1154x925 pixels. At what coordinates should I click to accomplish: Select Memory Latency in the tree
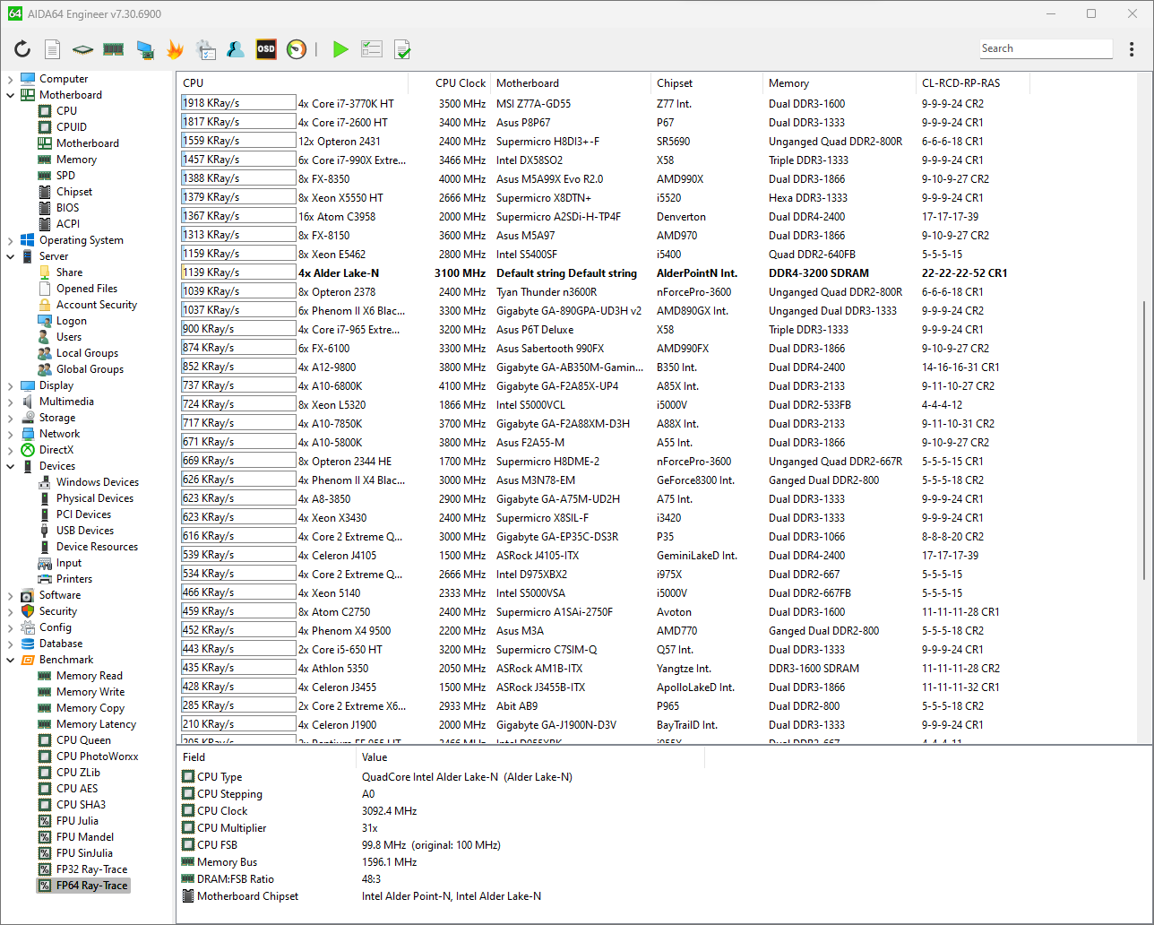tap(96, 724)
